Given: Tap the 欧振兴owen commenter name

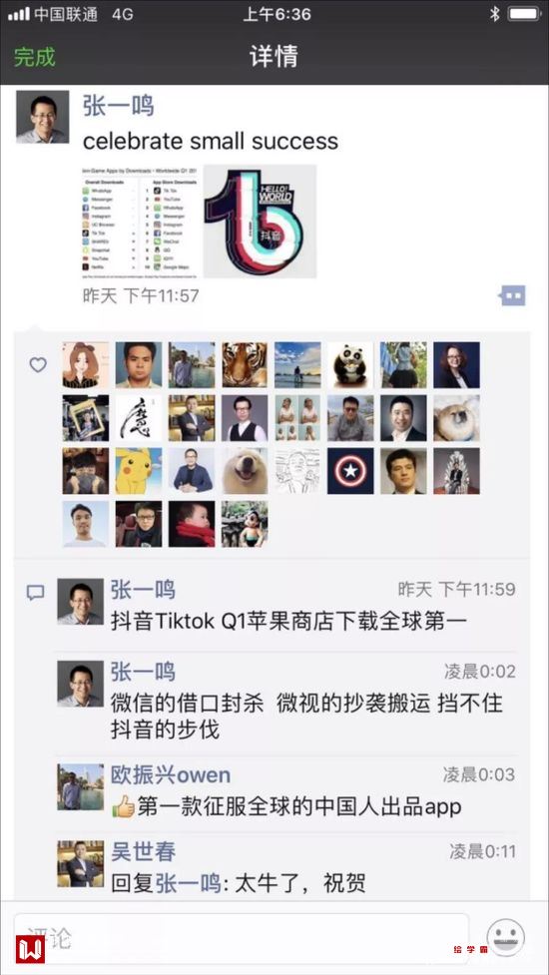Looking at the screenshot, I should (x=171, y=774).
